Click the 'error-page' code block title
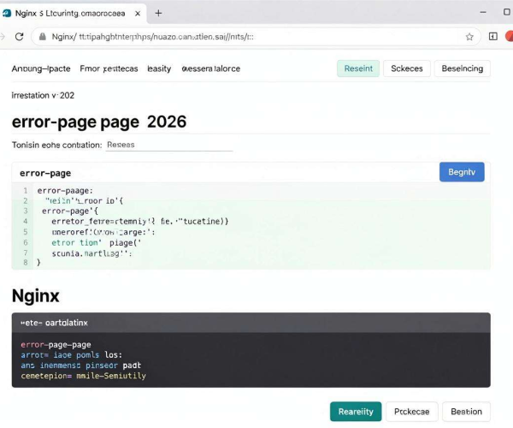Screen dimensions: 513x428 point(45,173)
